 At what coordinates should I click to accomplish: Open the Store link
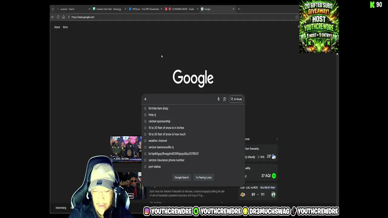[65, 27]
